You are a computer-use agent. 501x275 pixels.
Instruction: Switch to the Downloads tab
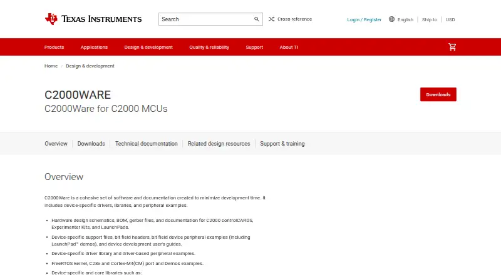tap(91, 144)
